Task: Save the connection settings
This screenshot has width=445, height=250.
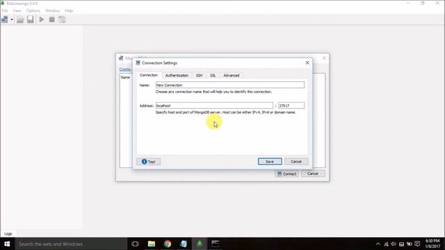Action: pos(270,162)
